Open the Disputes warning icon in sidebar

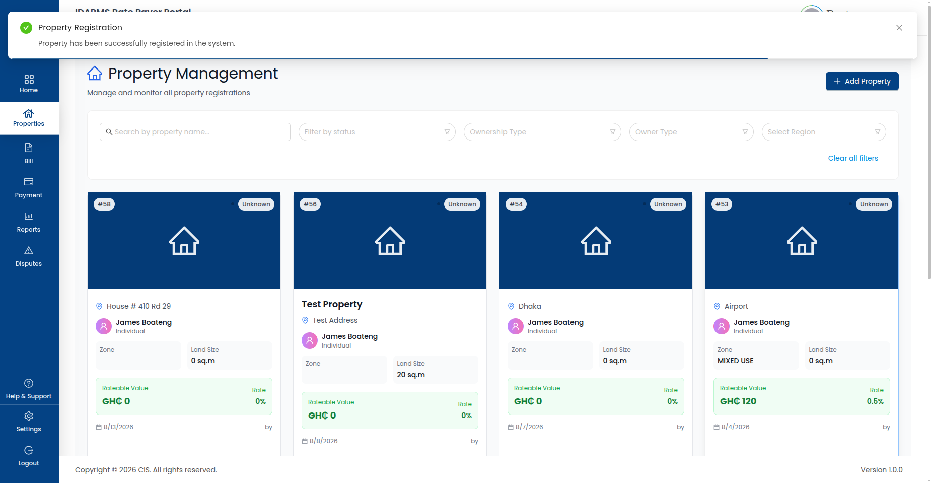pos(29,250)
